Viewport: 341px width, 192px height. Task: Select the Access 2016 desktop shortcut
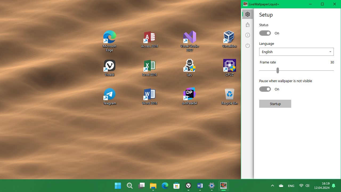pos(149,39)
